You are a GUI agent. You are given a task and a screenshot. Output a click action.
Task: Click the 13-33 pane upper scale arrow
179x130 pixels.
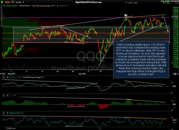[x=172, y=101]
